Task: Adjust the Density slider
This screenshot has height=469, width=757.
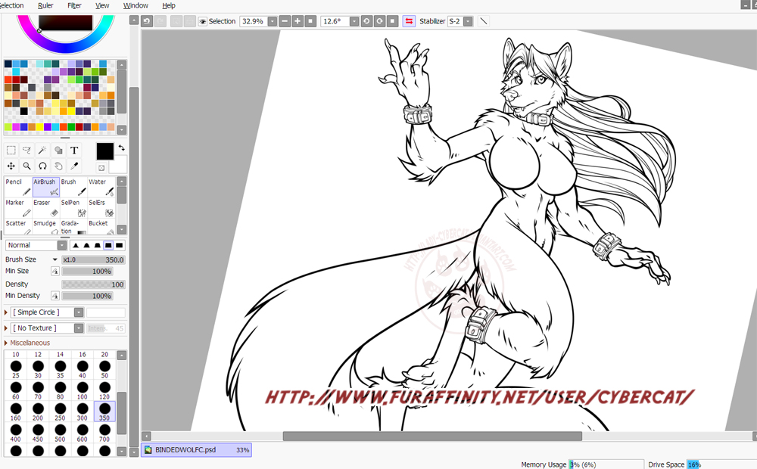Action: coord(94,284)
